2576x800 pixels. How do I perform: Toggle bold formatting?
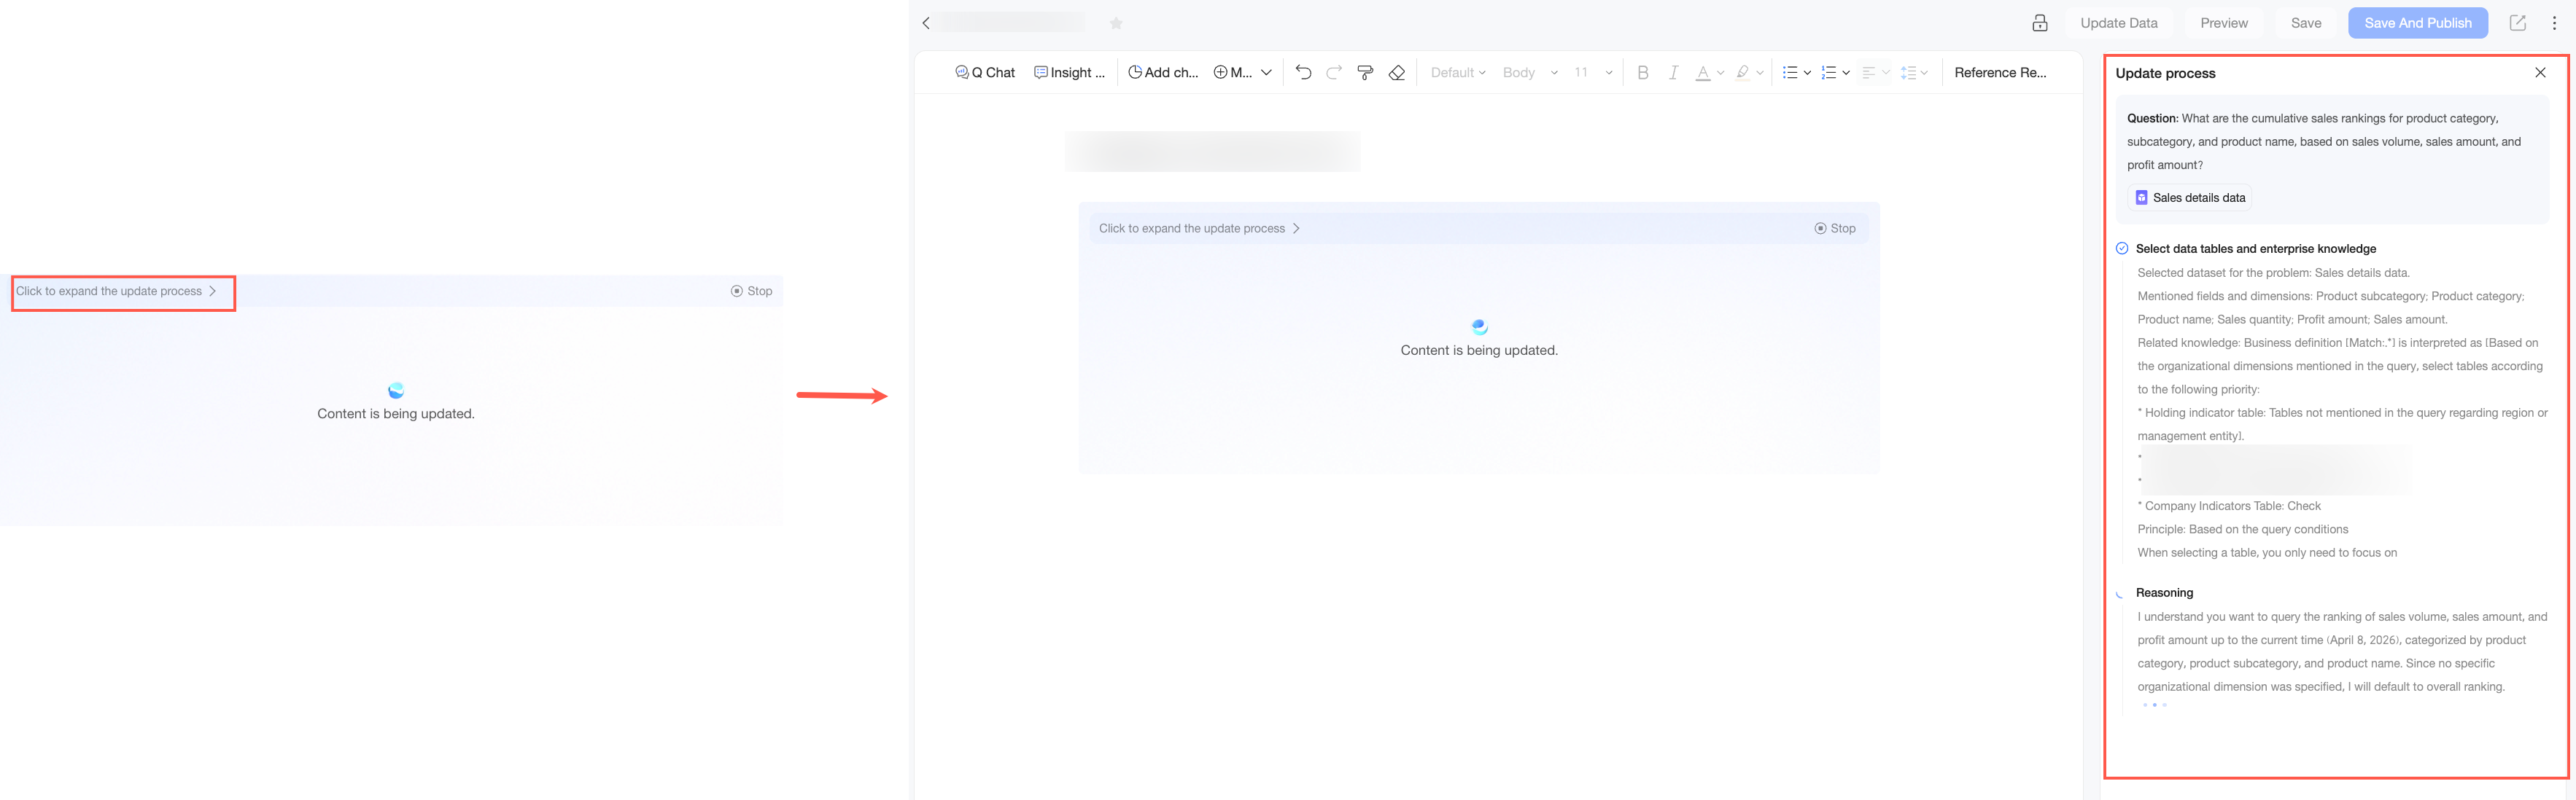point(1642,72)
